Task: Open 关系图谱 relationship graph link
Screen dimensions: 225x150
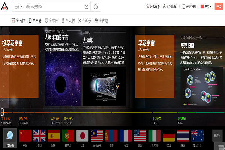Action: tap(153, 6)
